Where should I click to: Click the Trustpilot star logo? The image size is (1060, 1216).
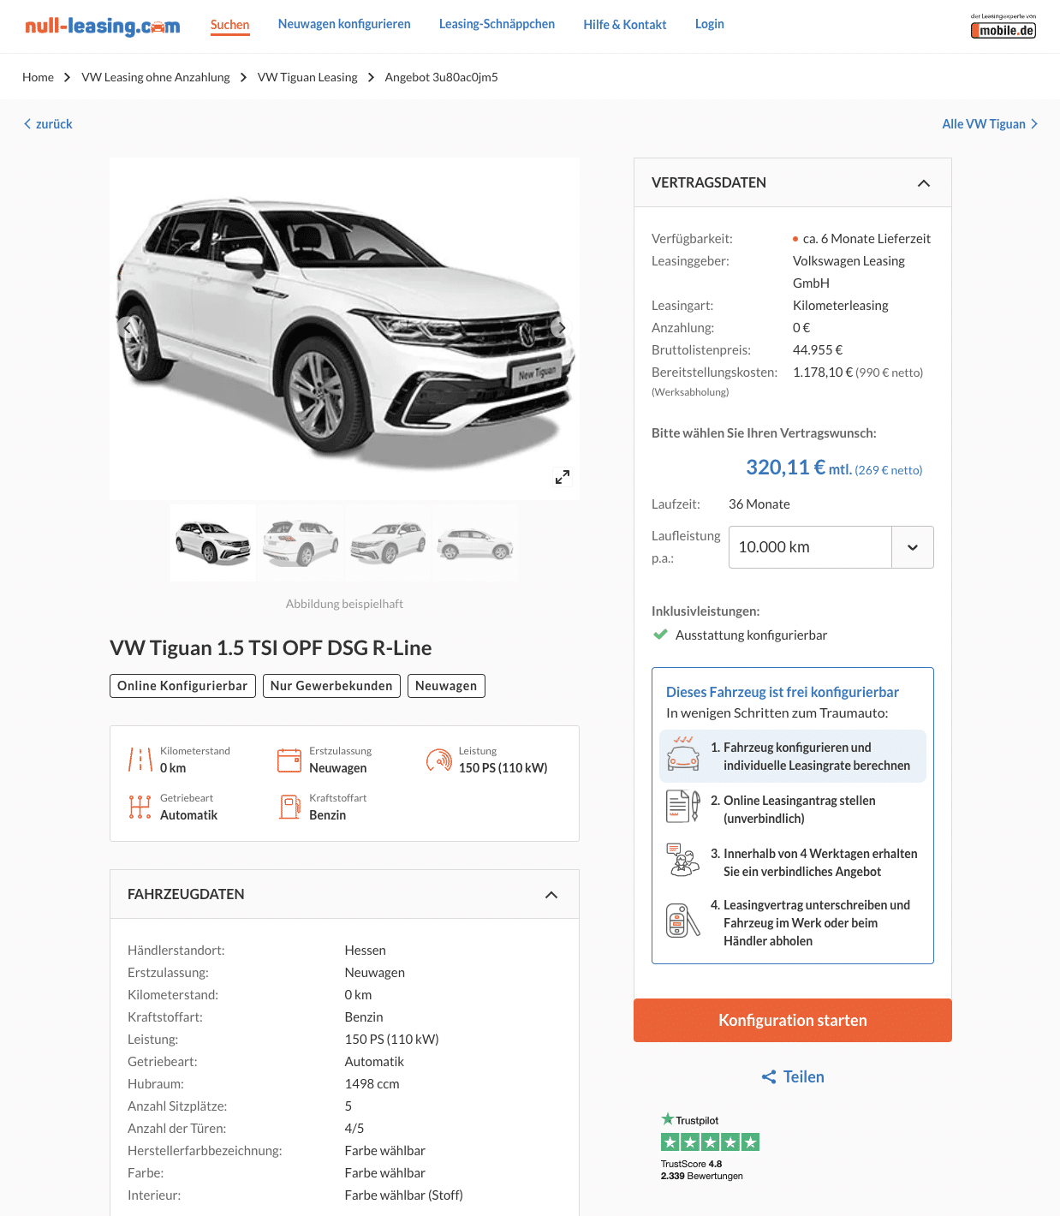[668, 1118]
